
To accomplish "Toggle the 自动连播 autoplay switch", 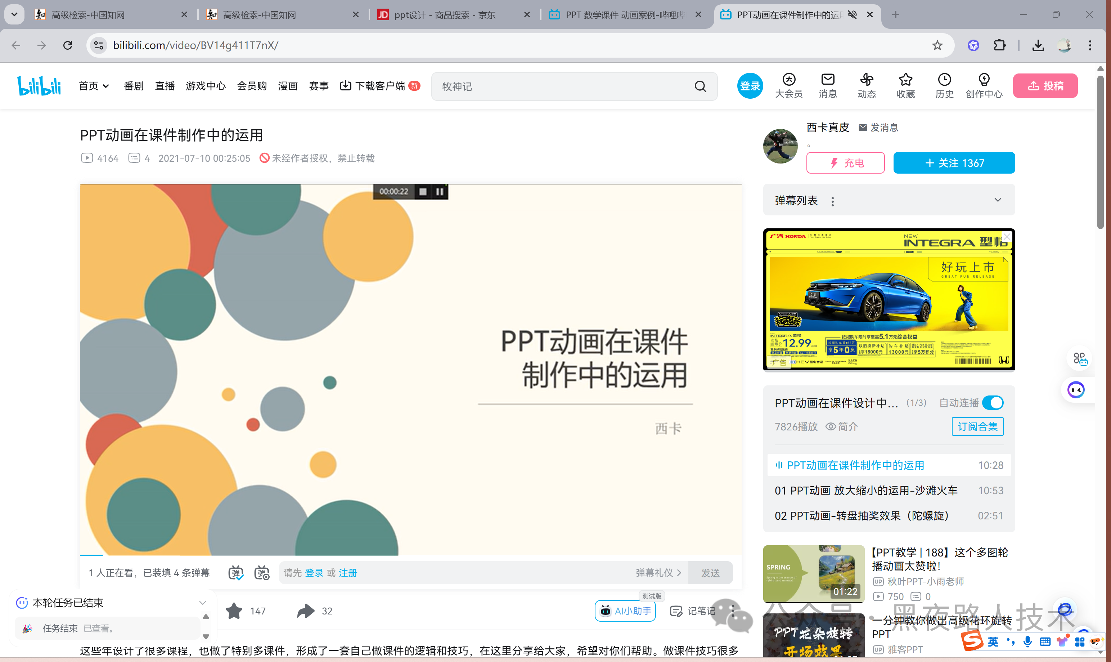I will pyautogui.click(x=993, y=403).
